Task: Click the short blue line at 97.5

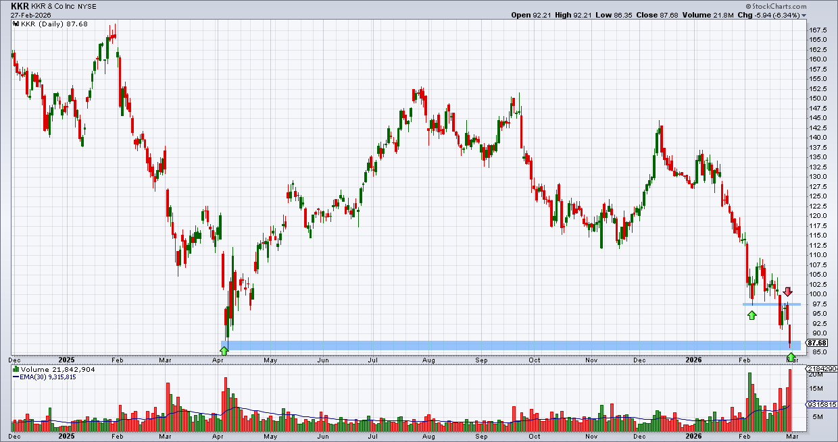Action: point(772,304)
